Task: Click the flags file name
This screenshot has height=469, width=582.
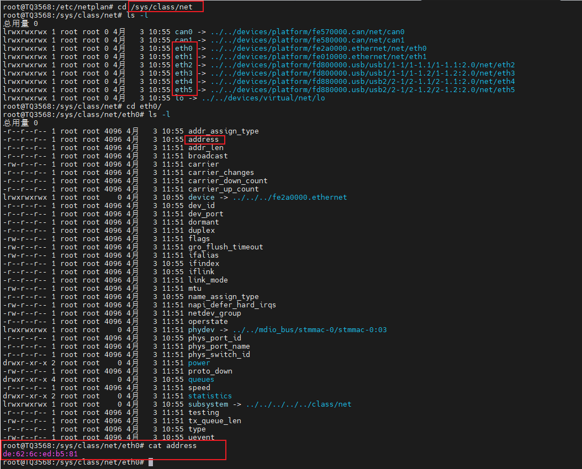Action: 199,239
